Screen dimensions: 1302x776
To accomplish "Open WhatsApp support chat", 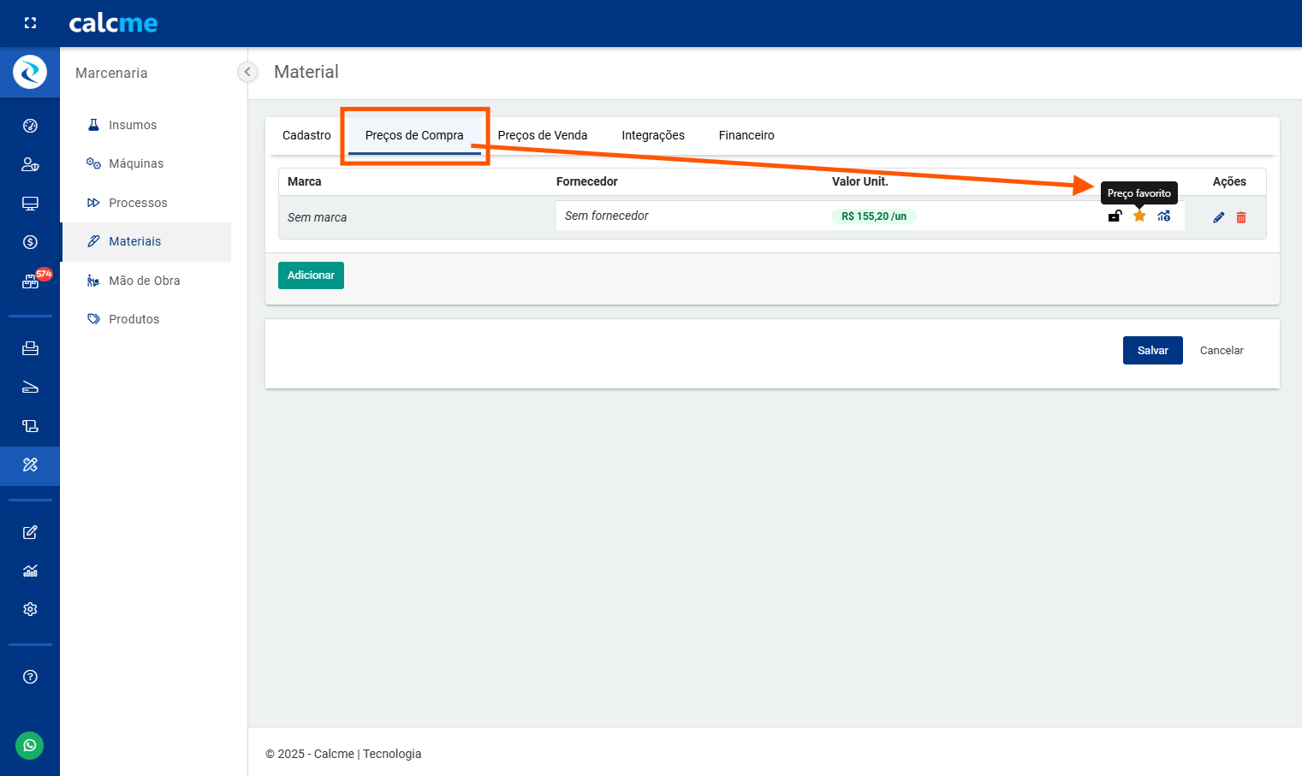I will [x=30, y=745].
